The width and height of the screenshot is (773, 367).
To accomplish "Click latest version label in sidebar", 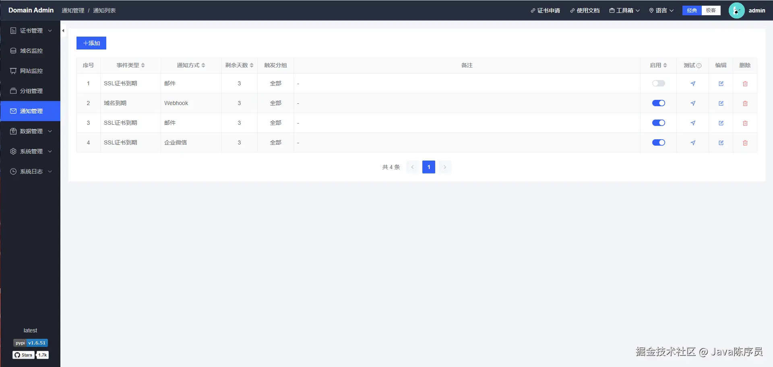I will (30, 330).
